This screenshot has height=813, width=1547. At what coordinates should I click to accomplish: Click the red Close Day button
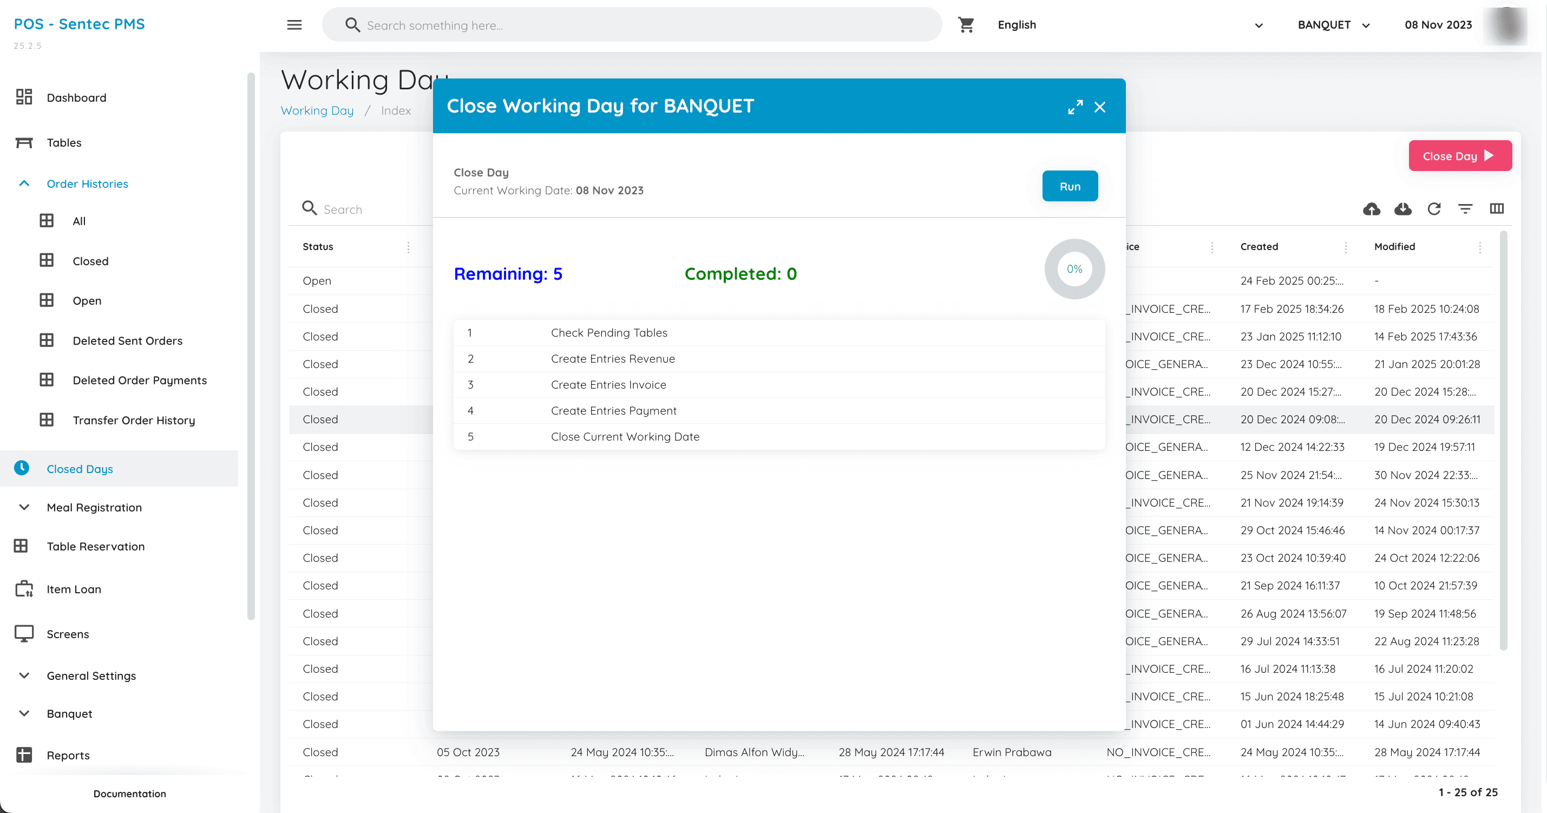1460,155
